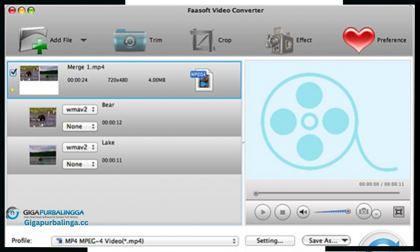
Task: Click the 4.00MB file size value
Action: (x=157, y=80)
